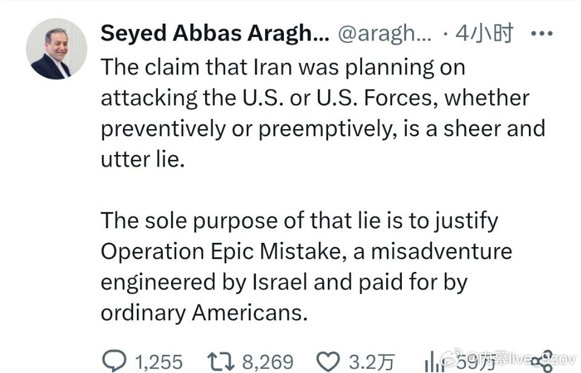
Task: Click the words 'Operation Epic Mistake'
Action: (x=222, y=251)
